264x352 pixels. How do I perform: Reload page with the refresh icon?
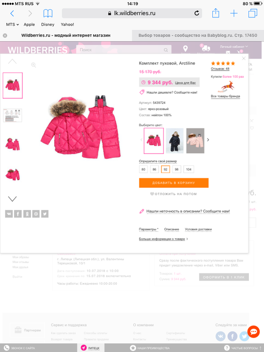pos(197,13)
